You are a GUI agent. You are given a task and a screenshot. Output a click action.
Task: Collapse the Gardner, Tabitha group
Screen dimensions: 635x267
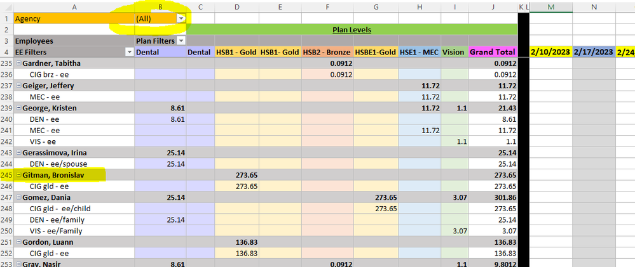(18, 63)
